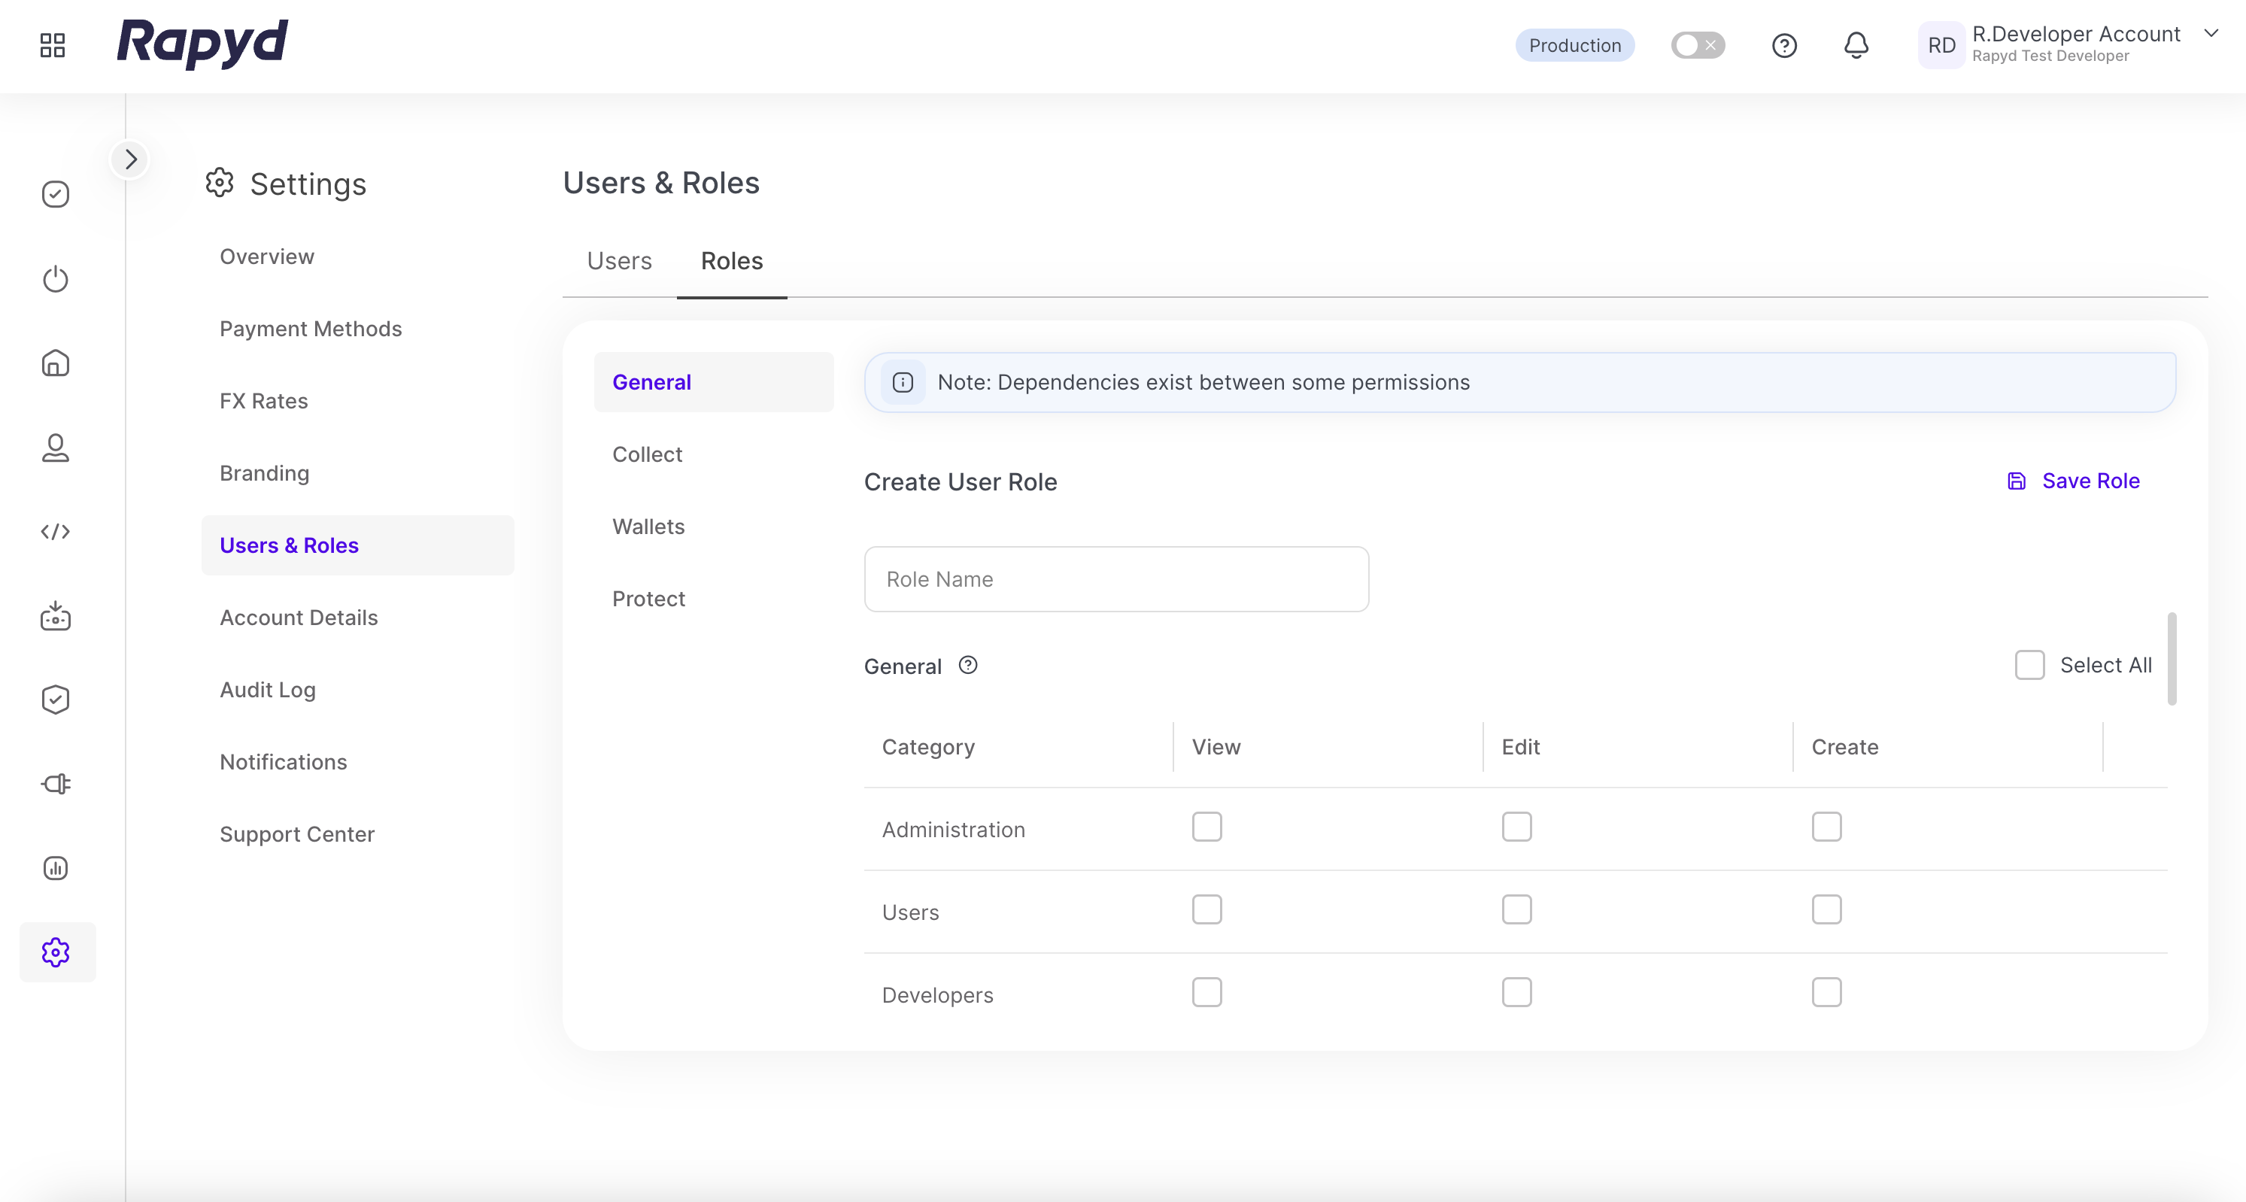This screenshot has width=2246, height=1202.
Task: Click the help question mark icon in header
Action: click(1784, 45)
